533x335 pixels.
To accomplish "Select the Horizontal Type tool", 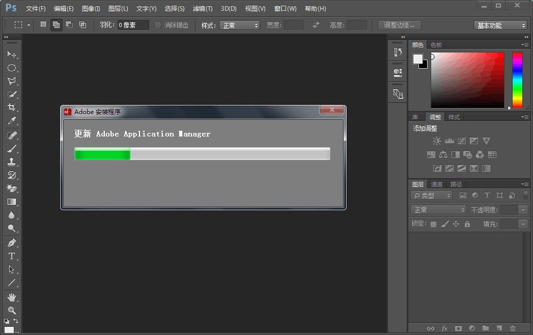I will pyautogui.click(x=12, y=256).
